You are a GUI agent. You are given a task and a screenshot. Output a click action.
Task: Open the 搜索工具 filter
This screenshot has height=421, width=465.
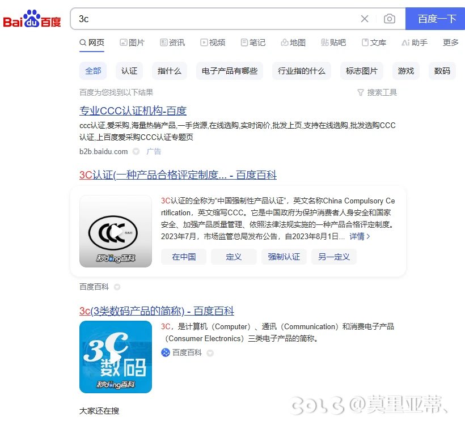pyautogui.click(x=377, y=92)
